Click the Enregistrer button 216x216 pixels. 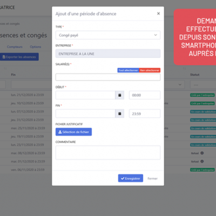[x=131, y=178]
